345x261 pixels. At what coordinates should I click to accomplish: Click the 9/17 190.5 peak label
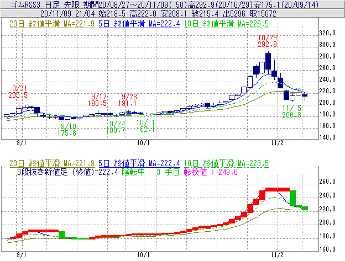tap(97, 100)
